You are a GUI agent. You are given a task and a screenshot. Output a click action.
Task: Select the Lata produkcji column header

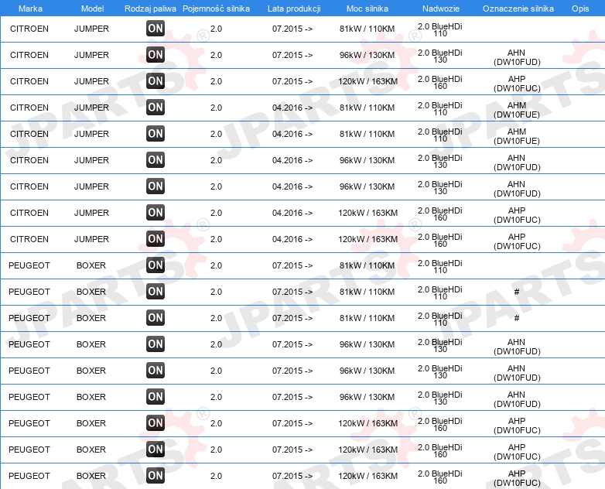(294, 9)
